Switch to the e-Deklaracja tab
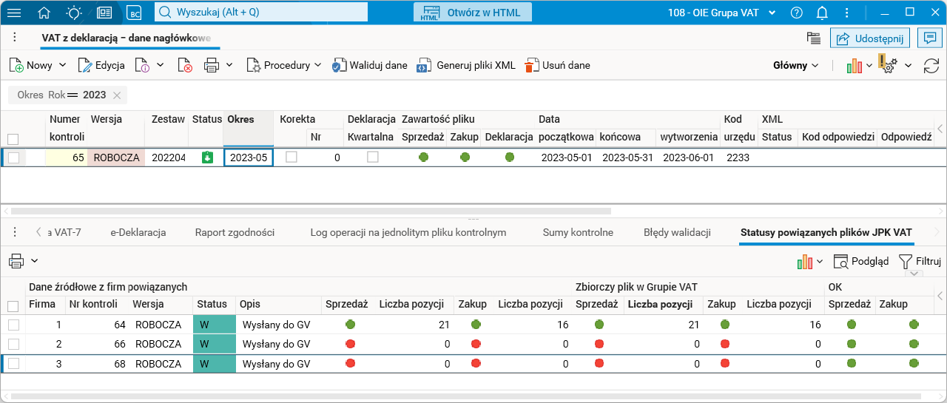 tap(138, 232)
